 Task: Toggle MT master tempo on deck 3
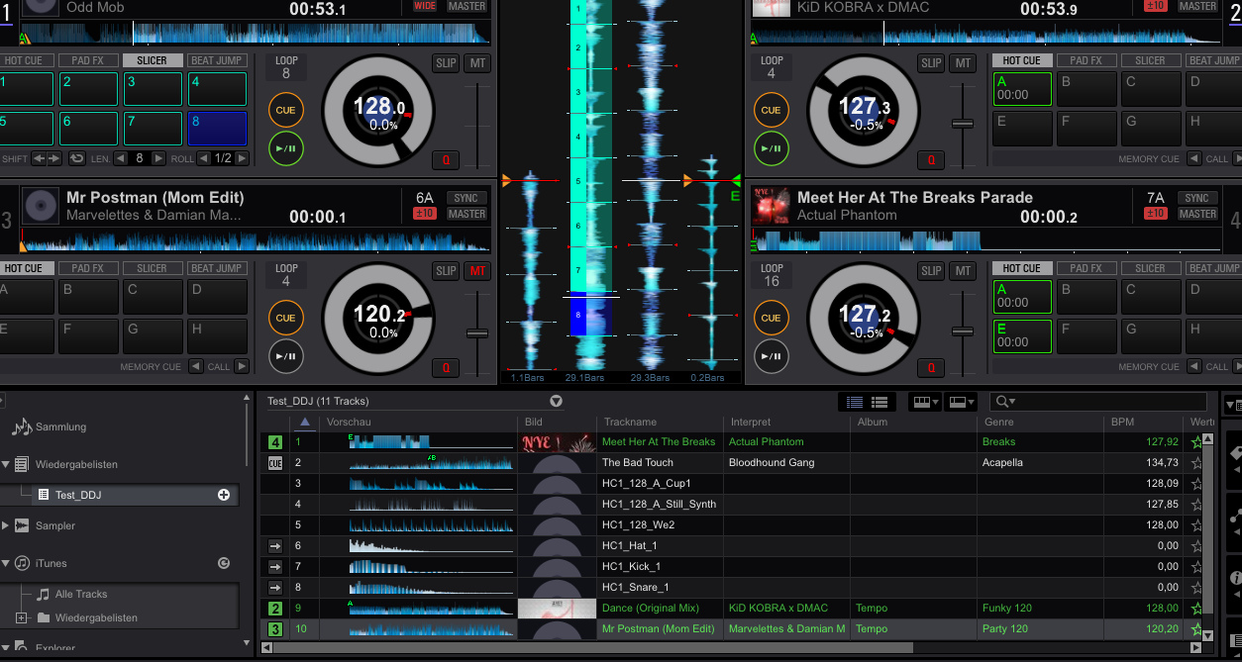tap(477, 271)
